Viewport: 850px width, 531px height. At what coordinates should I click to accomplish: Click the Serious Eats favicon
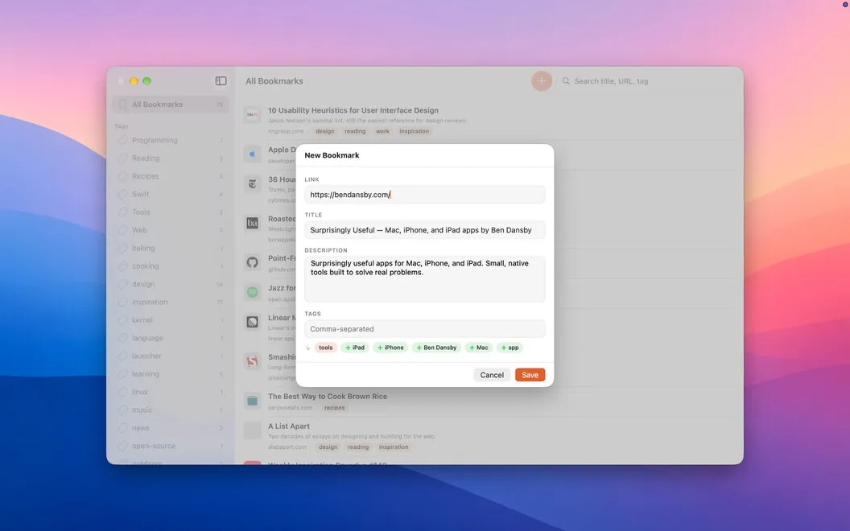click(x=252, y=401)
